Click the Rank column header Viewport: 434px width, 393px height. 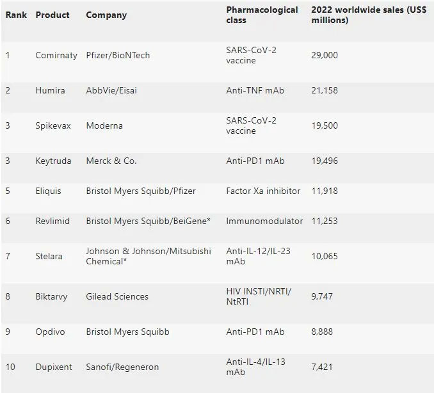(x=16, y=15)
